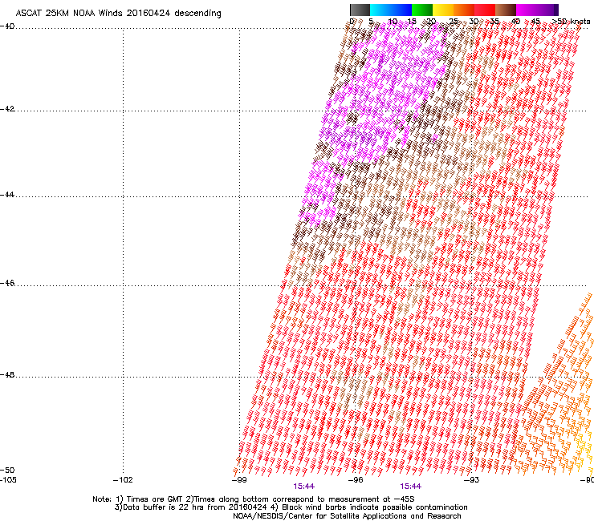This screenshot has height=521, width=594.
Task: Click the '-96' longitude axis label
Action: [x=356, y=480]
